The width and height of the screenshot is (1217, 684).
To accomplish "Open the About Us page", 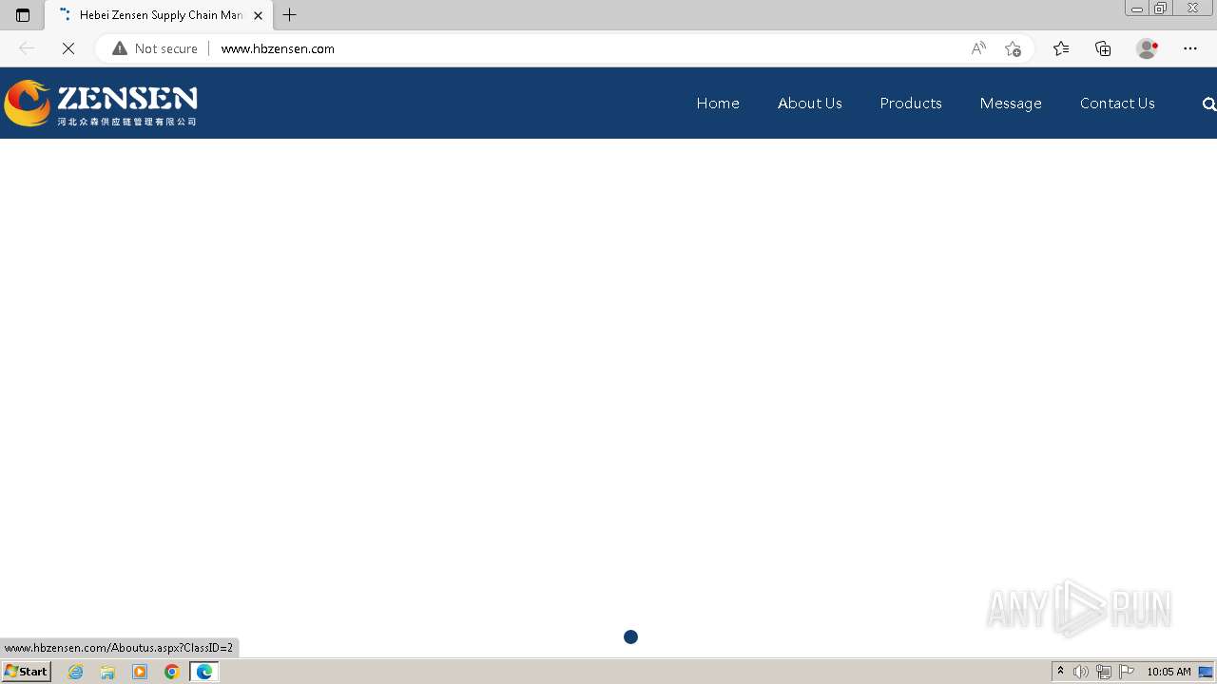I will click(810, 104).
